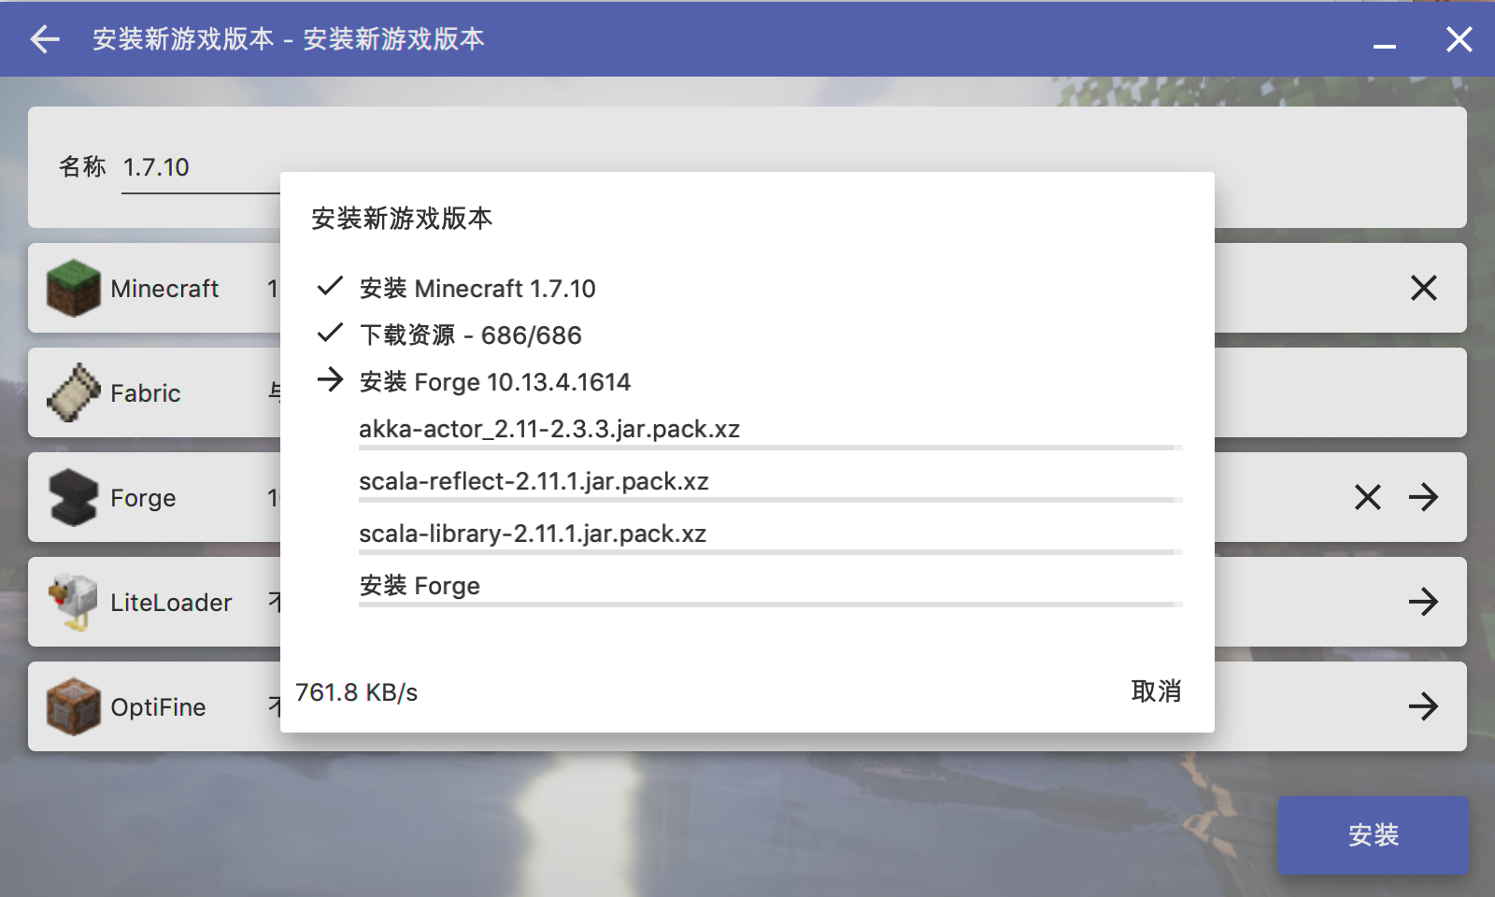The height and width of the screenshot is (897, 1495).
Task: Select the LiteLoader row label
Action: click(171, 603)
